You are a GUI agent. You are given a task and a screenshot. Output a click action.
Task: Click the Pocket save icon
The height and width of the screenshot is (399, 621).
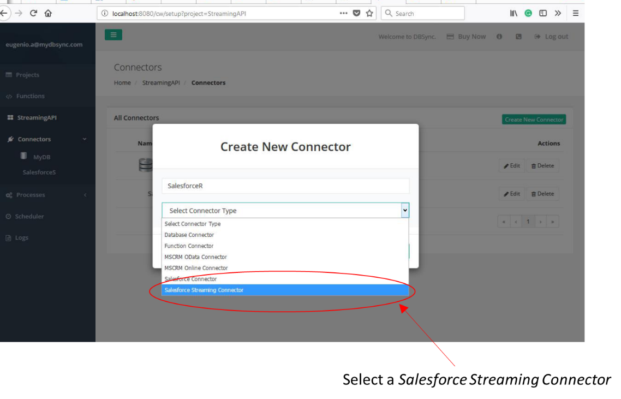click(356, 13)
